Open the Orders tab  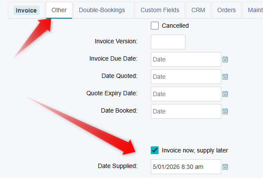click(227, 10)
